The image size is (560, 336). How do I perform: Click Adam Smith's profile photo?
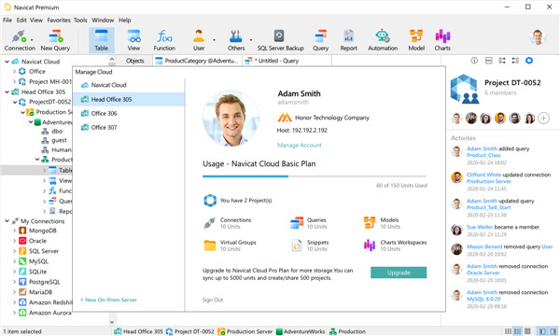pos(231,119)
